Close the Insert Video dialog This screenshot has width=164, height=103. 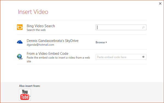point(160,4)
